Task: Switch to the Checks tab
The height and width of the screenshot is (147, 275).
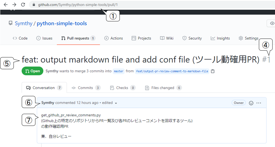Action: coord(123,88)
